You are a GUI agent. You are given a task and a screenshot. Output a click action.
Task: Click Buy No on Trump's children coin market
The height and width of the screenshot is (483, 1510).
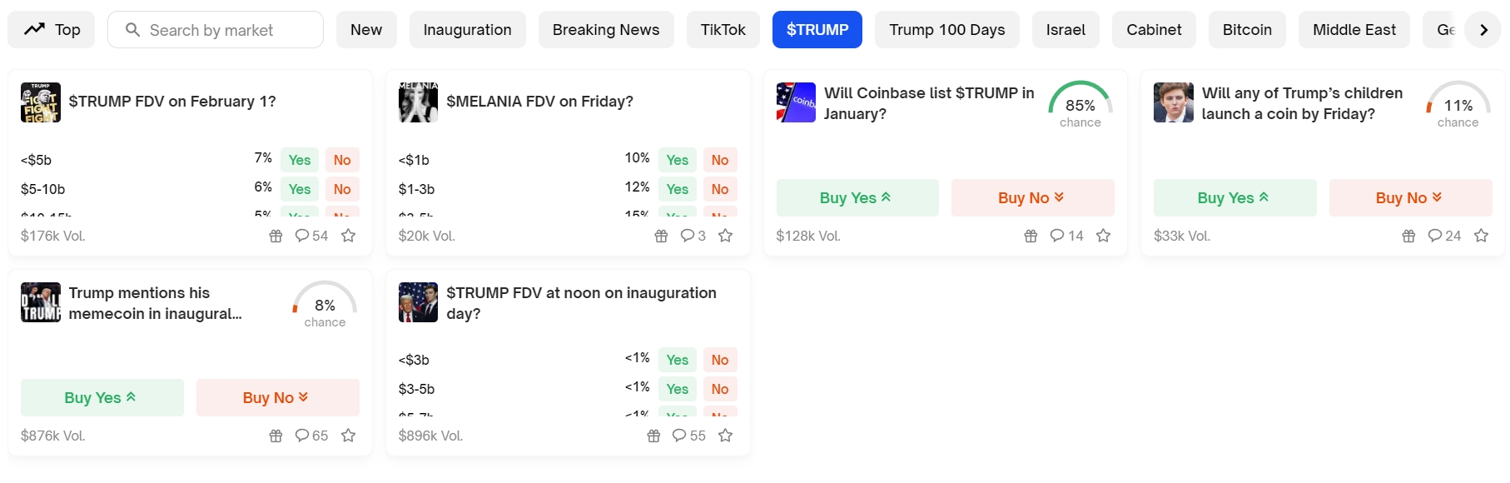[1409, 197]
